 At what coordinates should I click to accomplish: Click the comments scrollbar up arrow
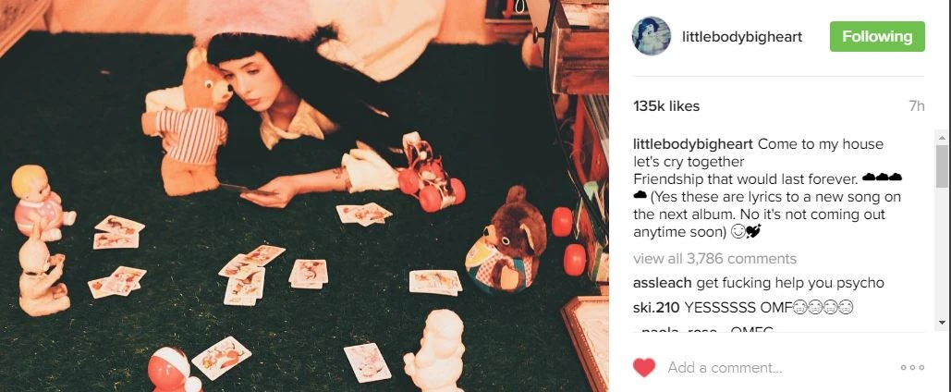(x=942, y=137)
